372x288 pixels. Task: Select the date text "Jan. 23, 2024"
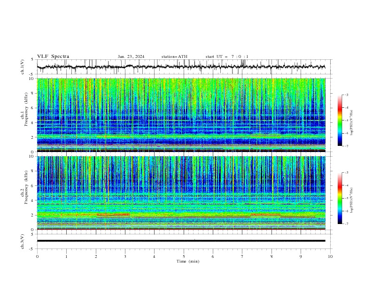pos(131,56)
